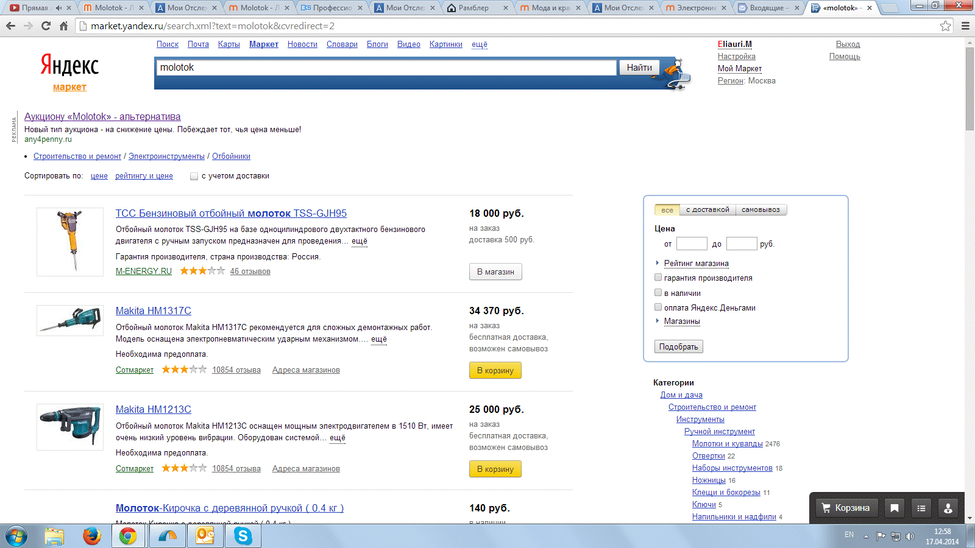Check the 'в наличии' filter
The height and width of the screenshot is (548, 975).
[658, 293]
